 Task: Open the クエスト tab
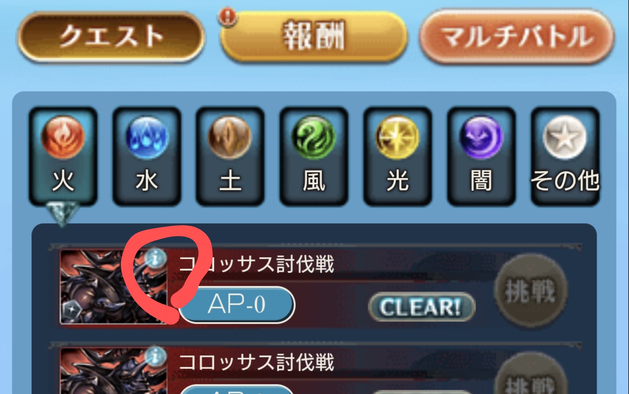coord(111,36)
